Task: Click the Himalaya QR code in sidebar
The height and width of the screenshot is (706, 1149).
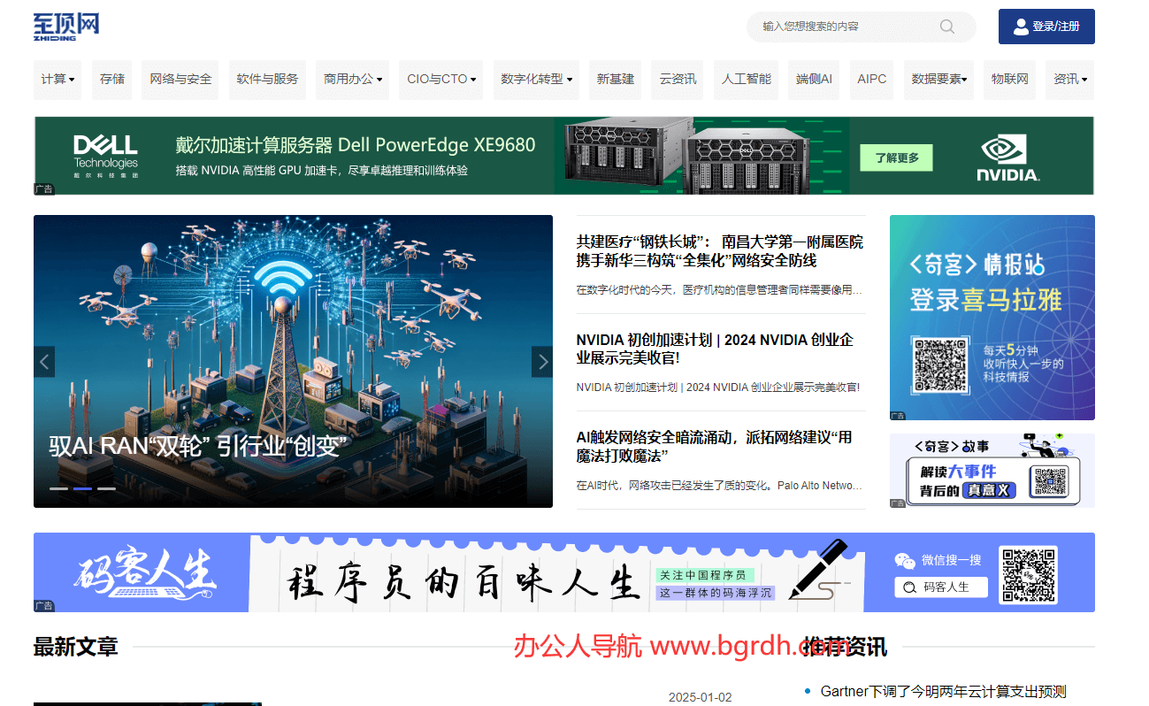Action: click(942, 366)
